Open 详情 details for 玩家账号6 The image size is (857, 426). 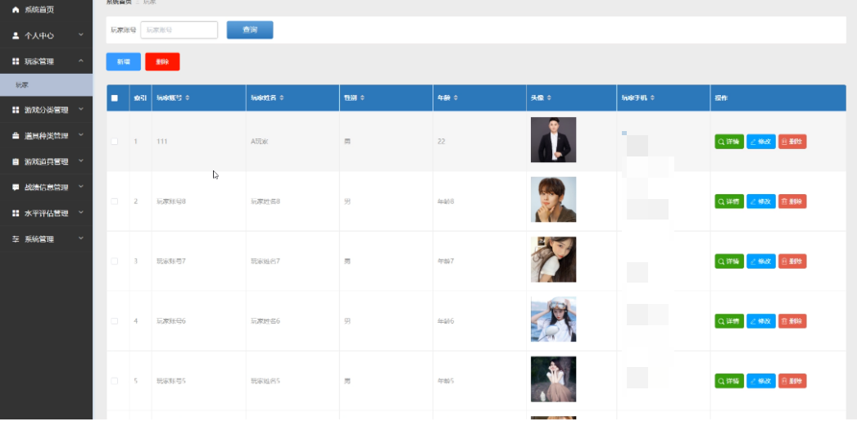729,321
